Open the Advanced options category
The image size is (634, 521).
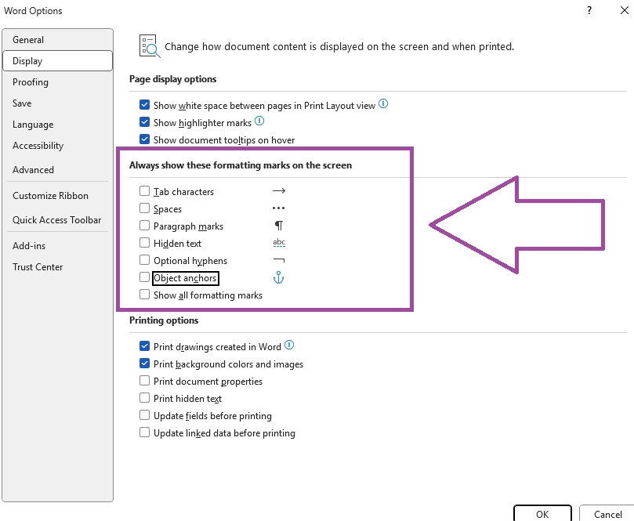(x=57, y=170)
